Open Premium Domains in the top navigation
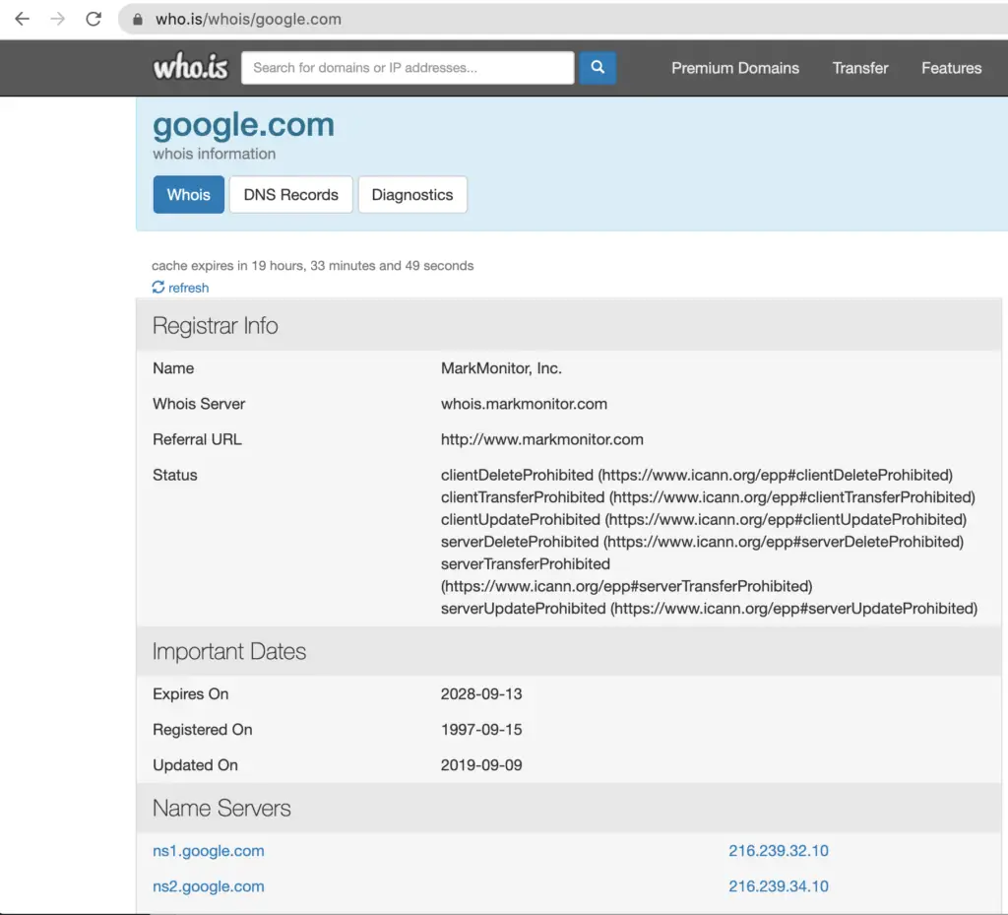Screen dimensions: 1008x915 (735, 68)
